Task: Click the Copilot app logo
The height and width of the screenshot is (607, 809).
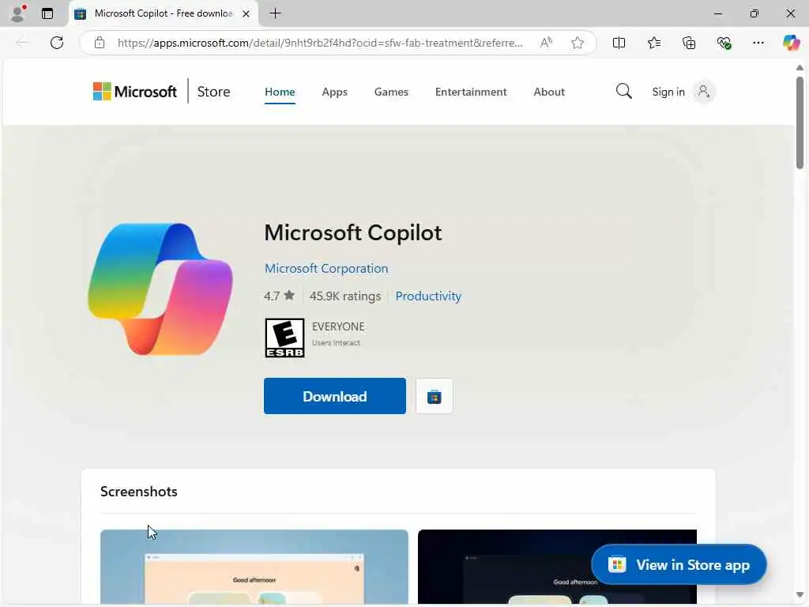Action: pyautogui.click(x=160, y=289)
